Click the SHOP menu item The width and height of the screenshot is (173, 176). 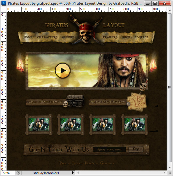click(x=126, y=37)
